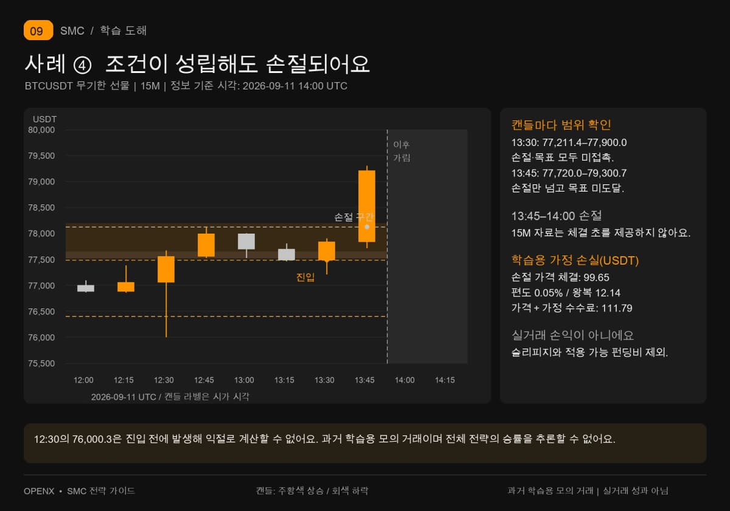Click the 14:15 x-axis time label

(x=445, y=380)
